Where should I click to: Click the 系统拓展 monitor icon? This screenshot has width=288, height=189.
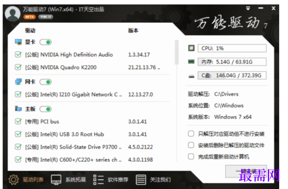(56, 179)
